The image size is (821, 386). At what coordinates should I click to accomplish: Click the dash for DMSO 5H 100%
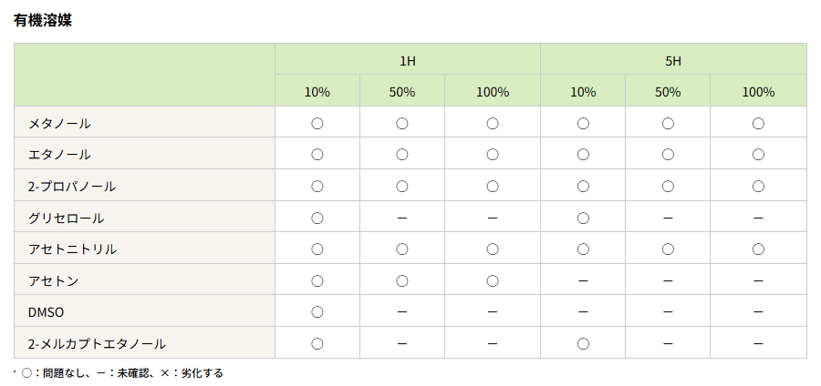(x=758, y=311)
